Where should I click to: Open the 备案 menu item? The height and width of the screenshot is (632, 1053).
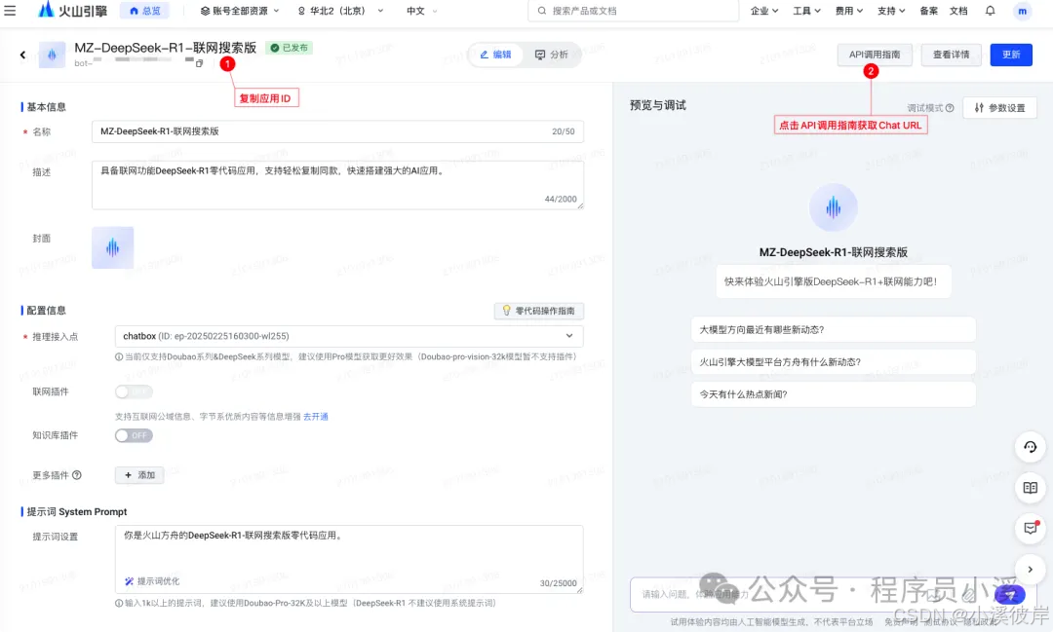coord(929,11)
